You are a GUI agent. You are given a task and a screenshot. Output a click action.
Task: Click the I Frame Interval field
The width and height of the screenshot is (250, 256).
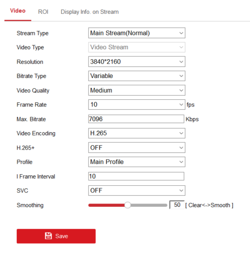[x=136, y=176]
